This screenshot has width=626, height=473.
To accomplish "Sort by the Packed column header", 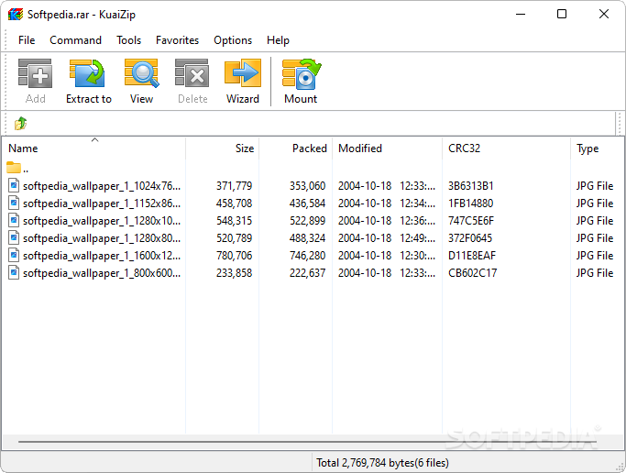I will click(x=295, y=148).
